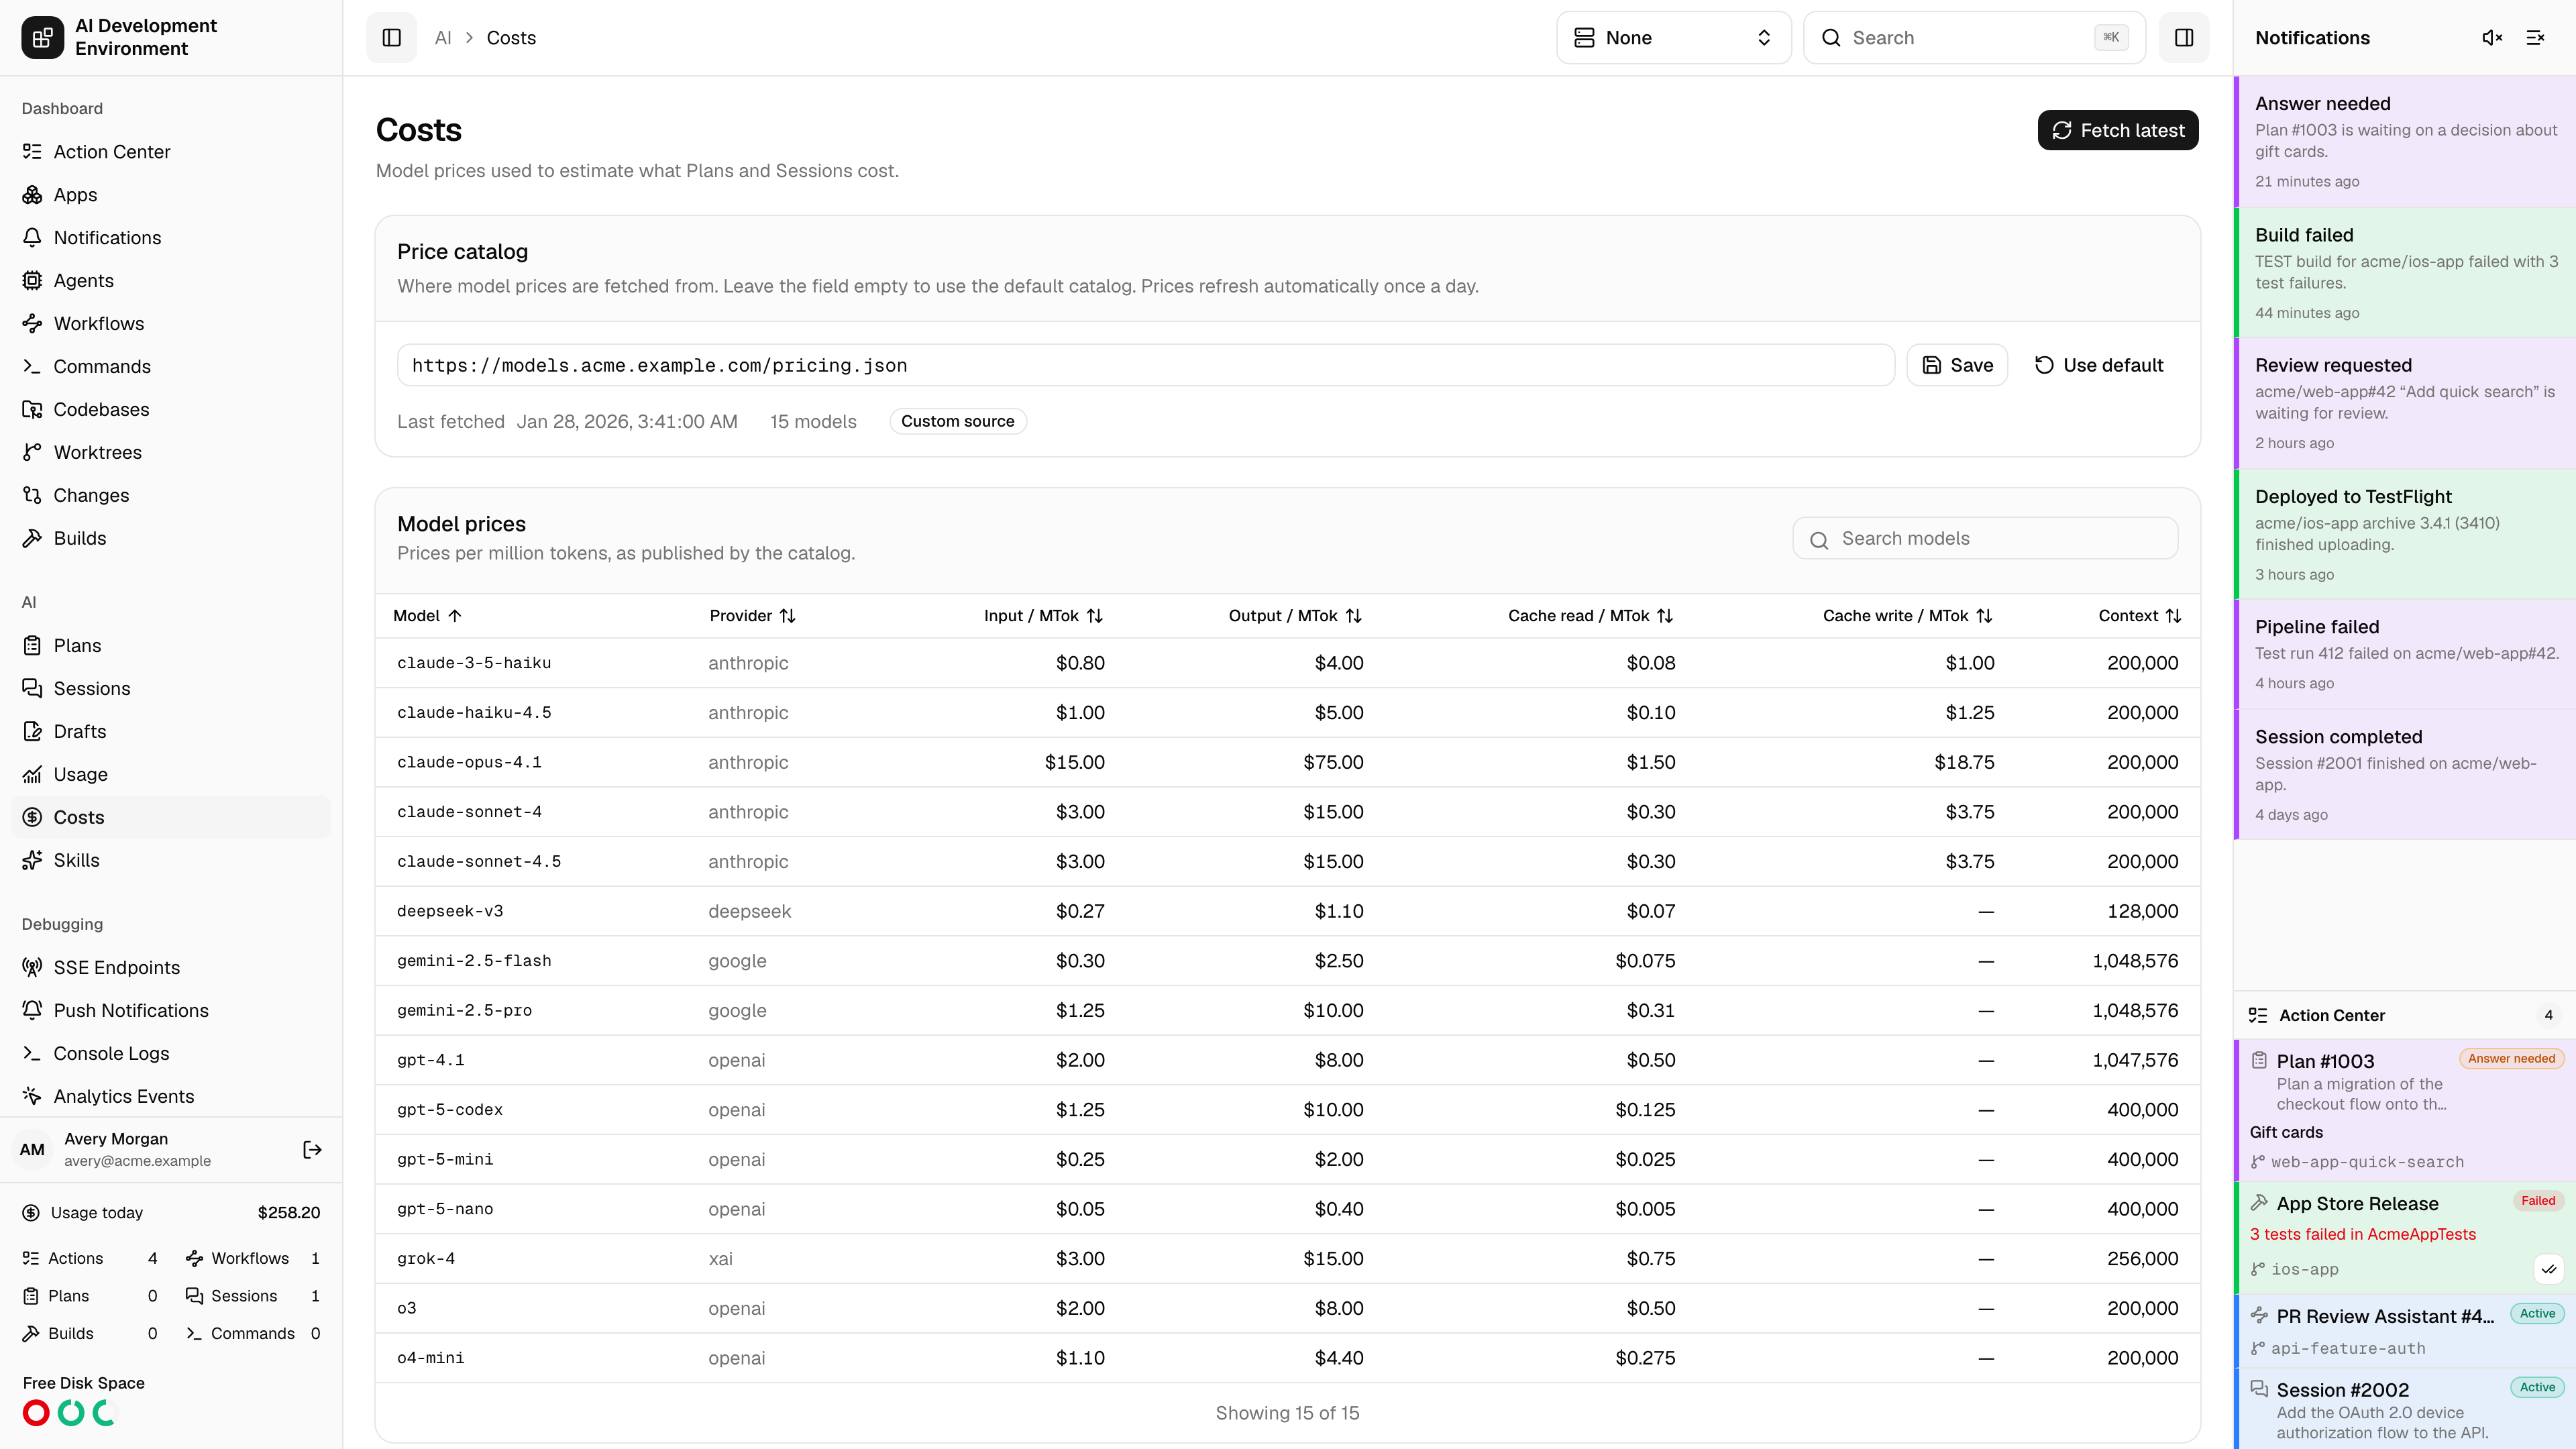Click the catalog URL input field
Image resolution: width=2576 pixels, height=1449 pixels.
click(x=1145, y=366)
